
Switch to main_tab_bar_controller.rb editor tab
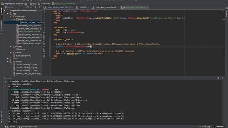59,7
